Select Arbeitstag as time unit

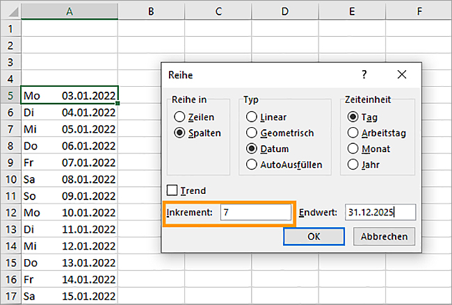tap(353, 133)
